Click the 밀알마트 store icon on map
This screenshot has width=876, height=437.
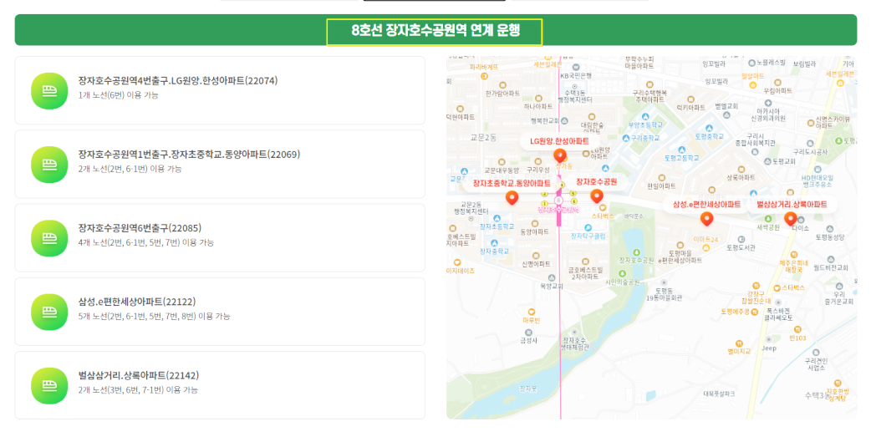click(752, 84)
